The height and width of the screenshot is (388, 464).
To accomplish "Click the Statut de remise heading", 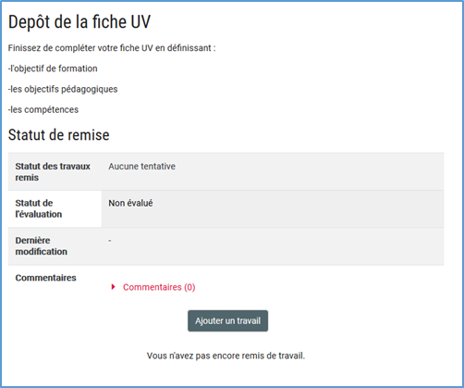I will pos(58,135).
